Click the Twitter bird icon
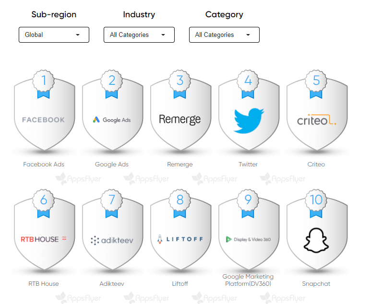 pos(249,120)
